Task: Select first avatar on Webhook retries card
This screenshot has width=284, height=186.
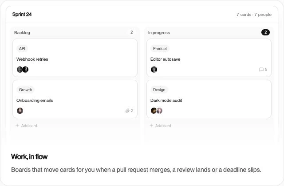Action: (20, 70)
